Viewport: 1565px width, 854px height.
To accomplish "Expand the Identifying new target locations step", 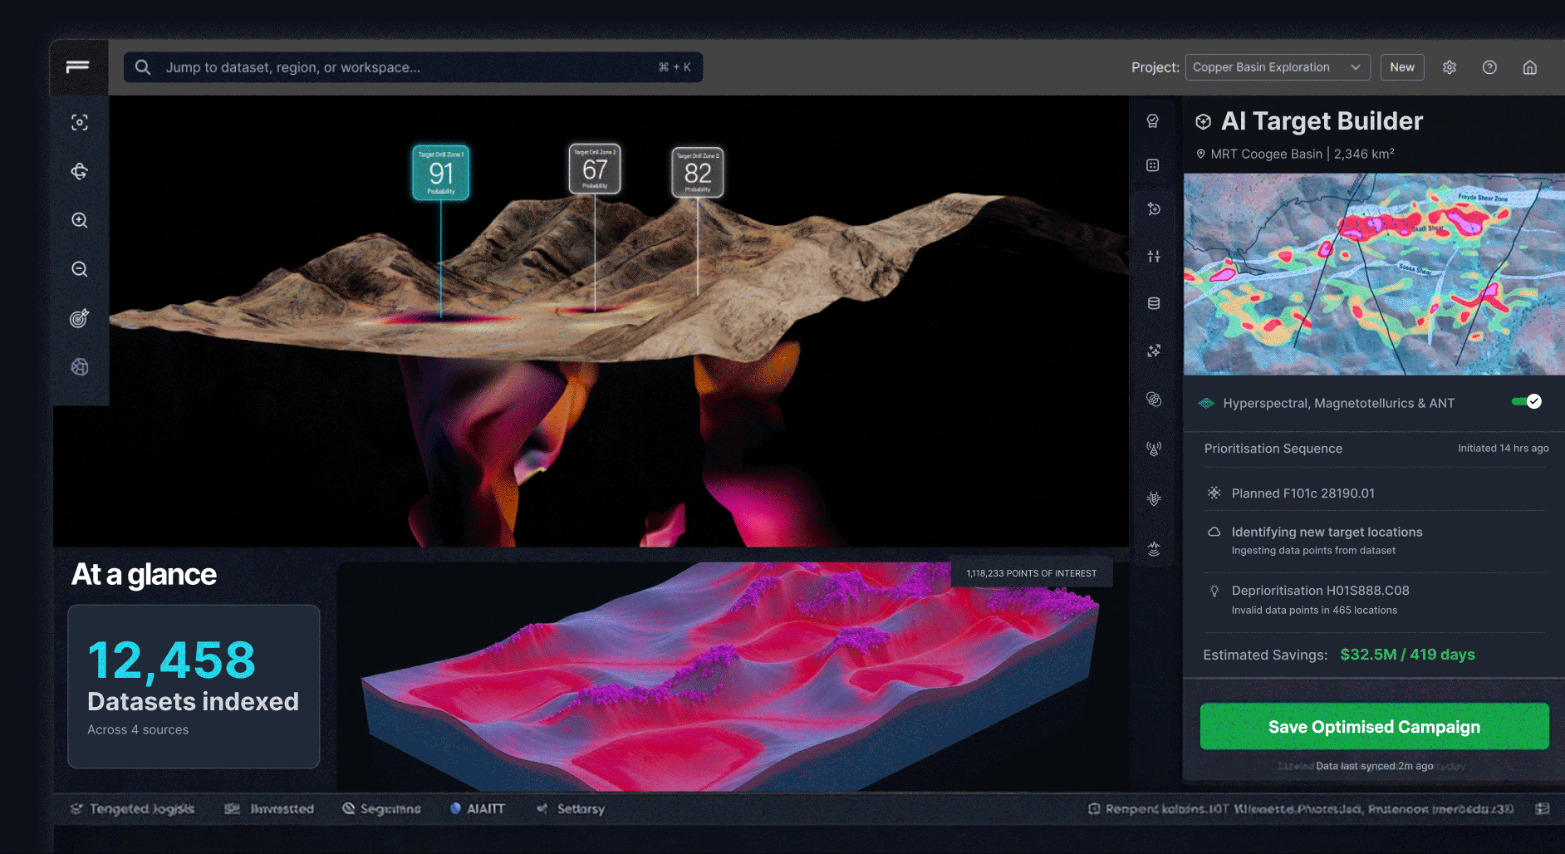I will (1327, 533).
